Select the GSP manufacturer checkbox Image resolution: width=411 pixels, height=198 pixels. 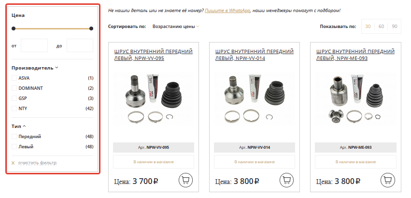pos(14,99)
